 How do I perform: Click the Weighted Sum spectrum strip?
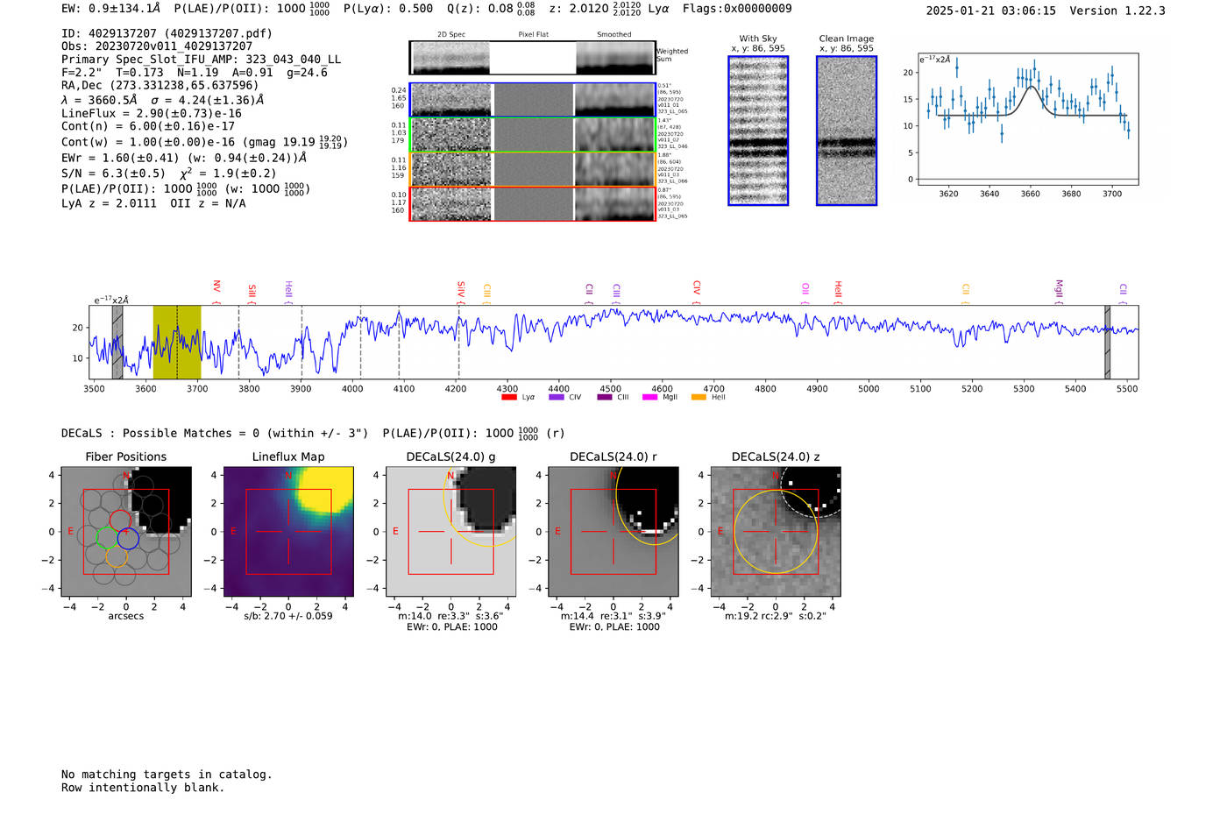533,58
